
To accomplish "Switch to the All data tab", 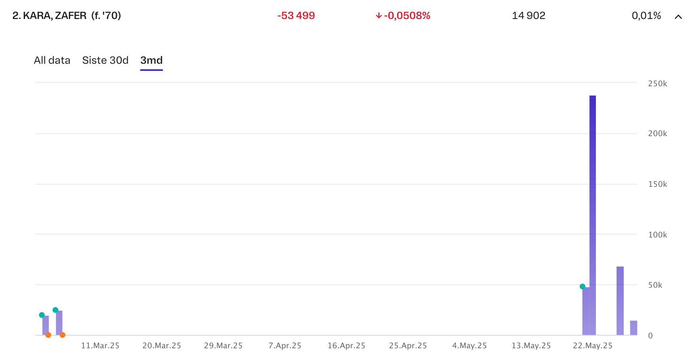I will click(x=52, y=60).
